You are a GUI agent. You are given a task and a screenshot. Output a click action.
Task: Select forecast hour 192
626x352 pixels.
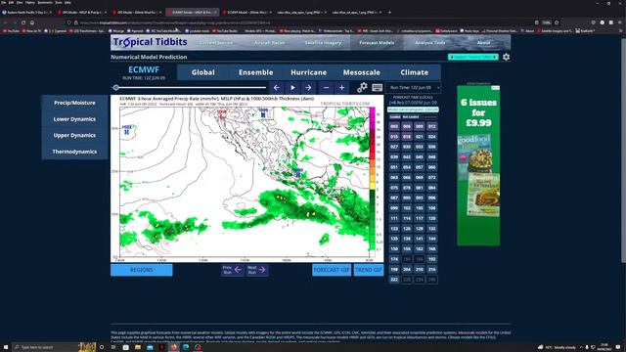coord(431,259)
